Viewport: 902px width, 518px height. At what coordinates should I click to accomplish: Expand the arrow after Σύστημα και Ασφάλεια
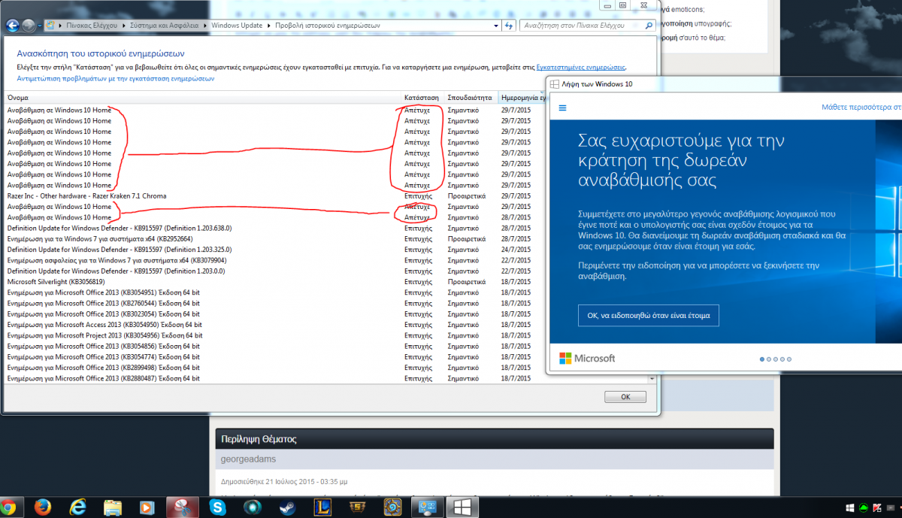(204, 26)
